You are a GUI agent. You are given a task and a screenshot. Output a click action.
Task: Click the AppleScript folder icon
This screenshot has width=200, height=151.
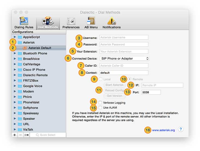[x=20, y=37]
